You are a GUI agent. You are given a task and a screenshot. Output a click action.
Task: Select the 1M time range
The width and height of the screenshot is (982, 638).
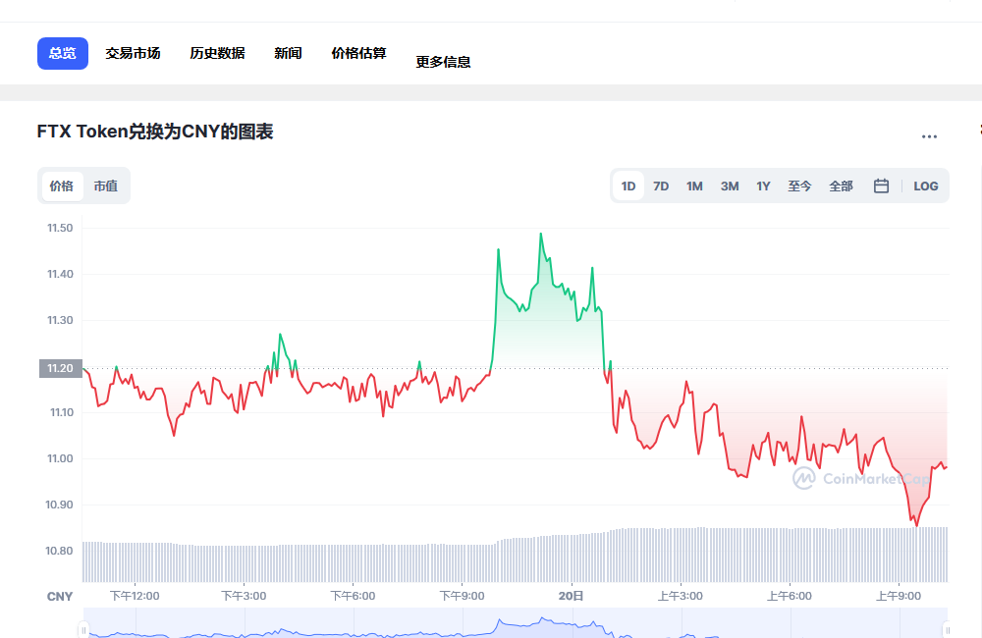coord(694,186)
